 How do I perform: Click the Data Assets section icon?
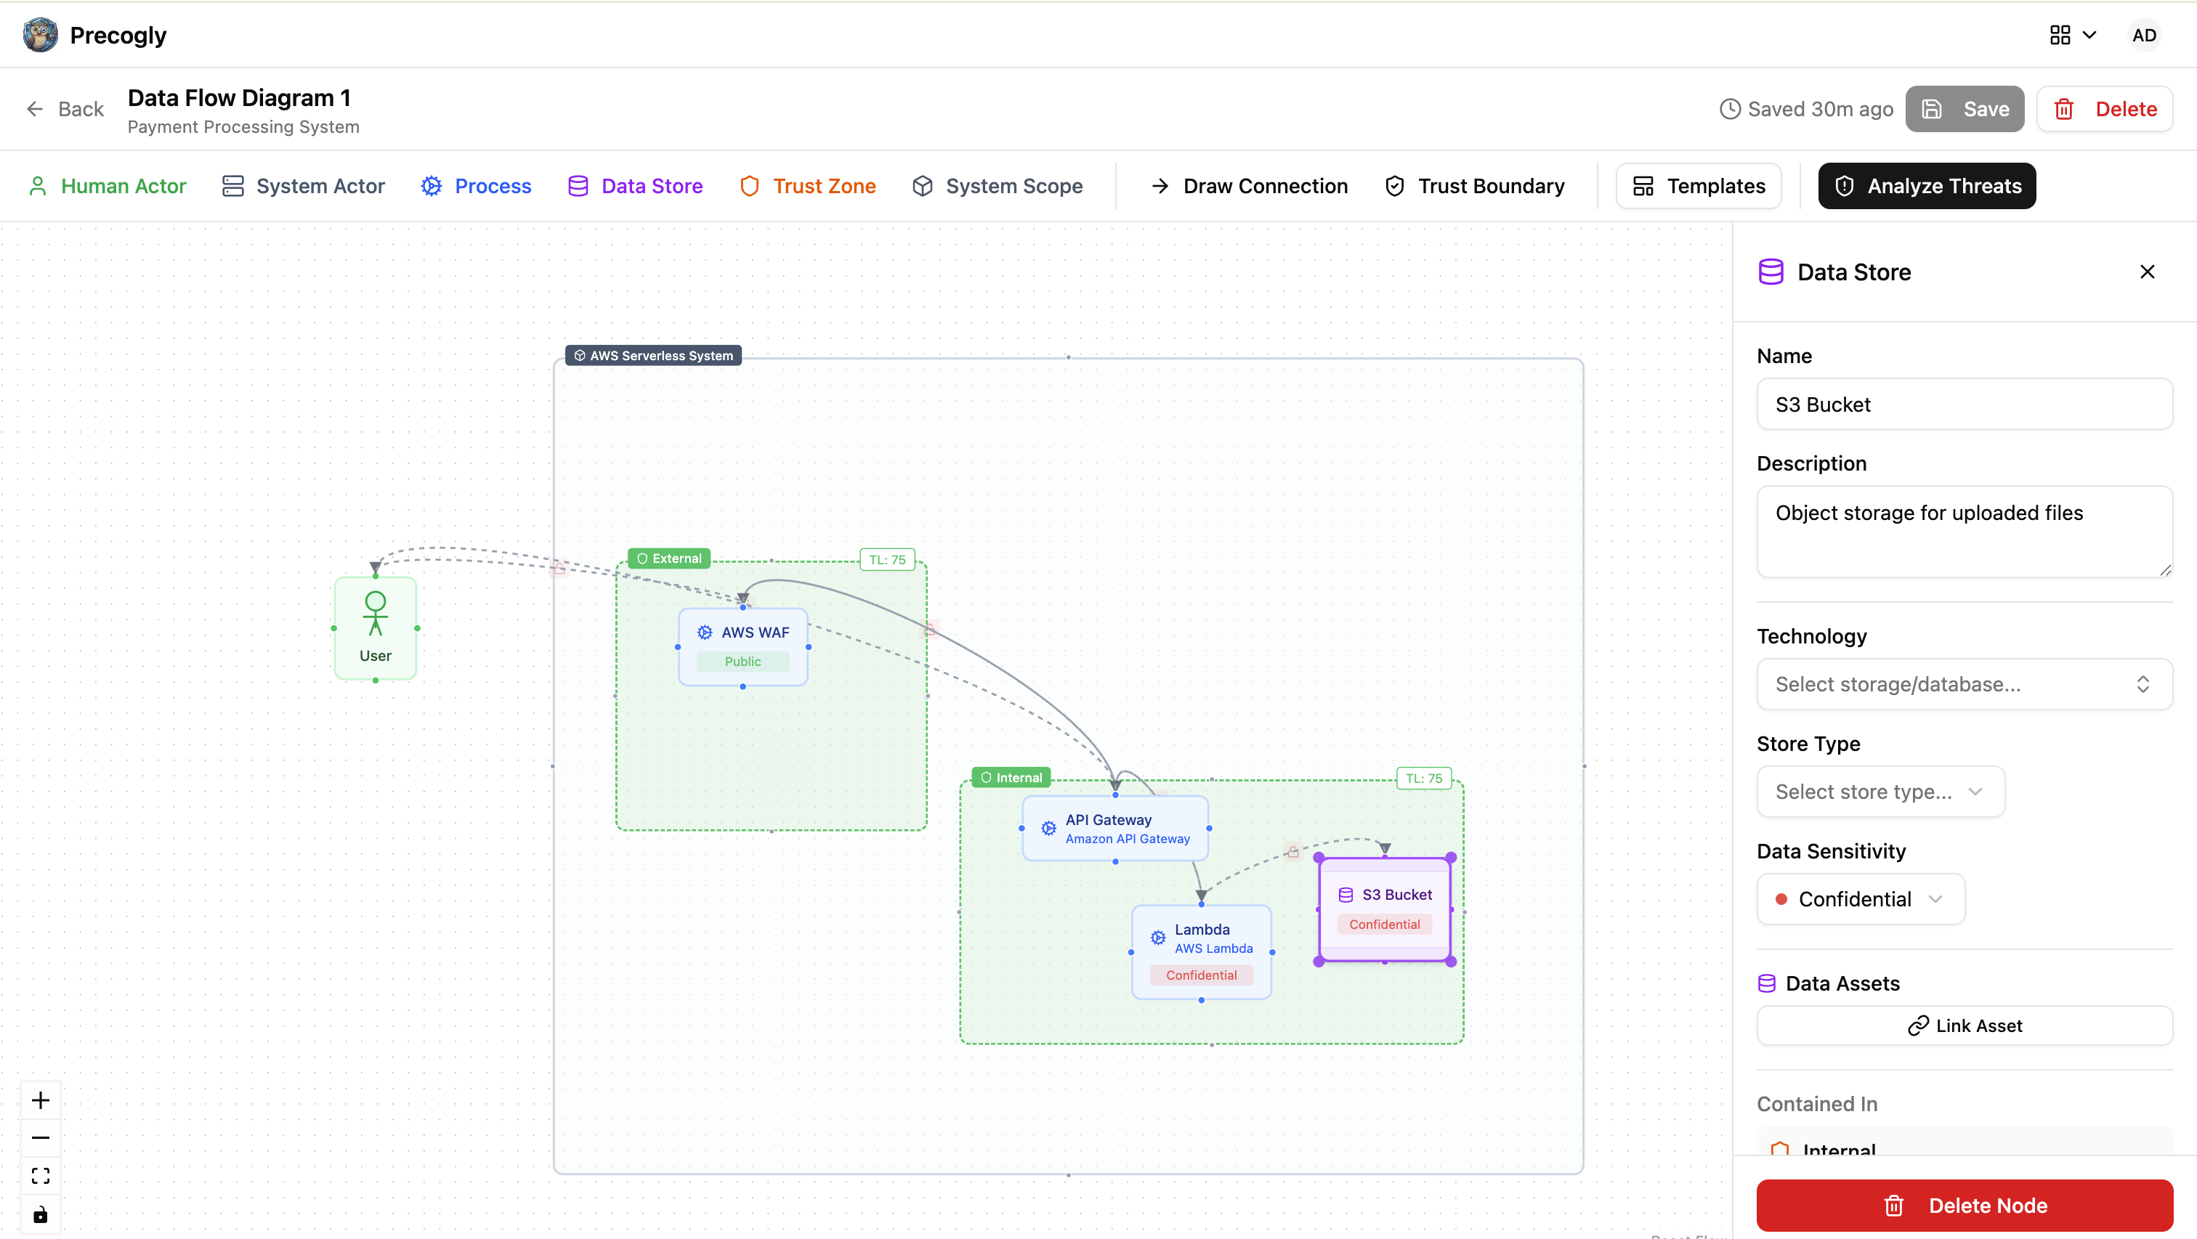tap(1767, 983)
